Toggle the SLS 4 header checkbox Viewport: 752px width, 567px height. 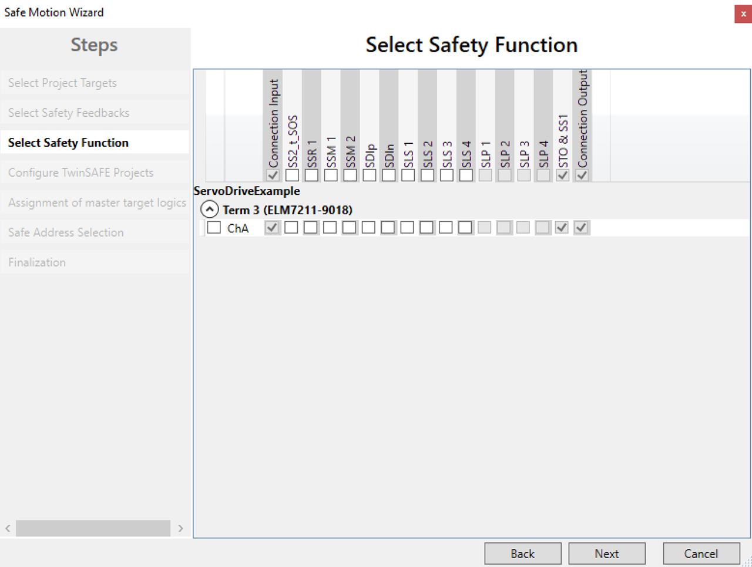point(466,175)
